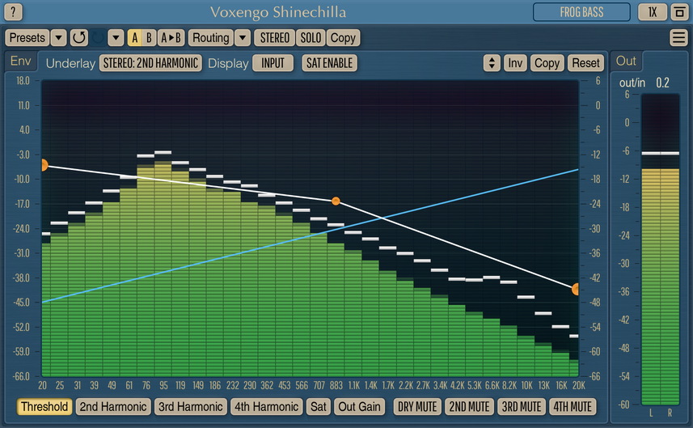
Task: Click the middle orange envelope control point
Action: point(336,201)
